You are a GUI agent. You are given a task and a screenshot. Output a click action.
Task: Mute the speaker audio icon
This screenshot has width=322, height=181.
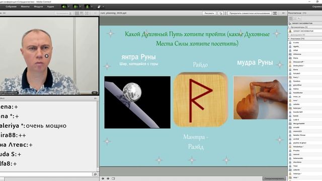pyautogui.click(x=64, y=7)
